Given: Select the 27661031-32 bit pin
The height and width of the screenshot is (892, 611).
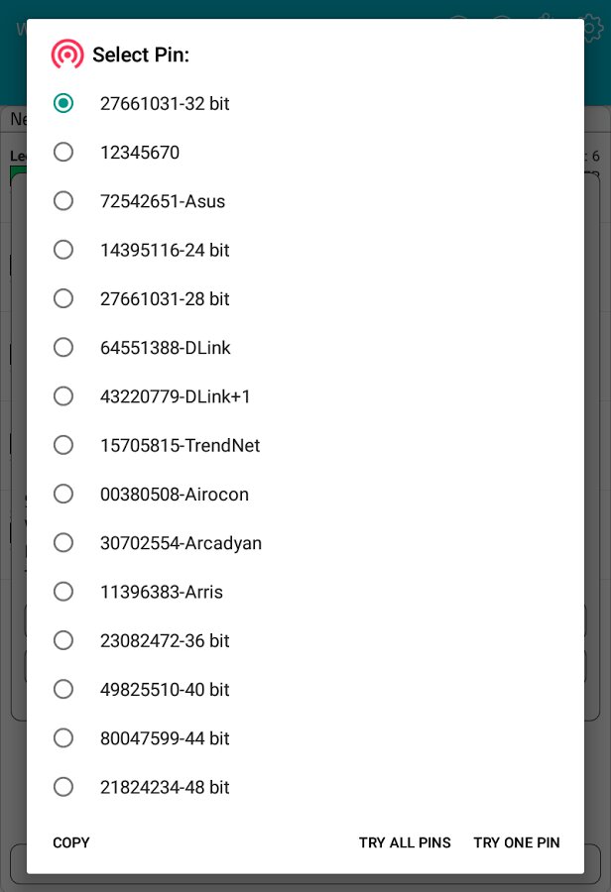Looking at the screenshot, I should (63, 103).
